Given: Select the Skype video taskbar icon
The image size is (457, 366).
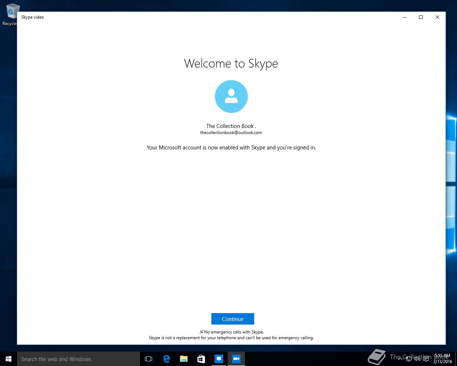Looking at the screenshot, I should (x=236, y=359).
